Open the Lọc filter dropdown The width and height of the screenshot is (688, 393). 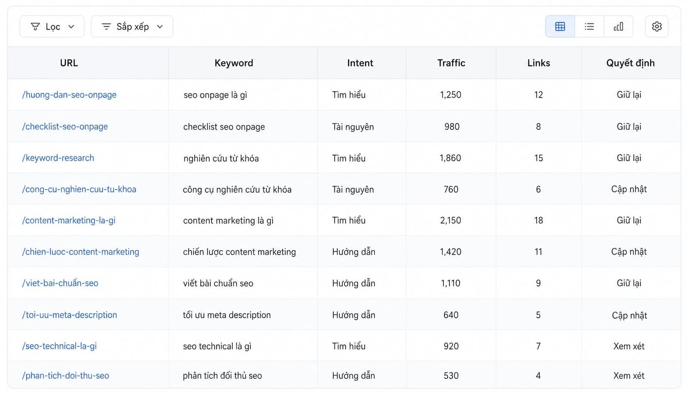[52, 27]
